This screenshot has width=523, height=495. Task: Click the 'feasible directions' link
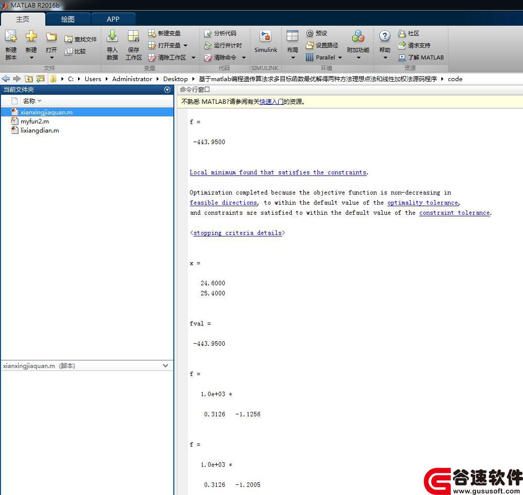224,203
